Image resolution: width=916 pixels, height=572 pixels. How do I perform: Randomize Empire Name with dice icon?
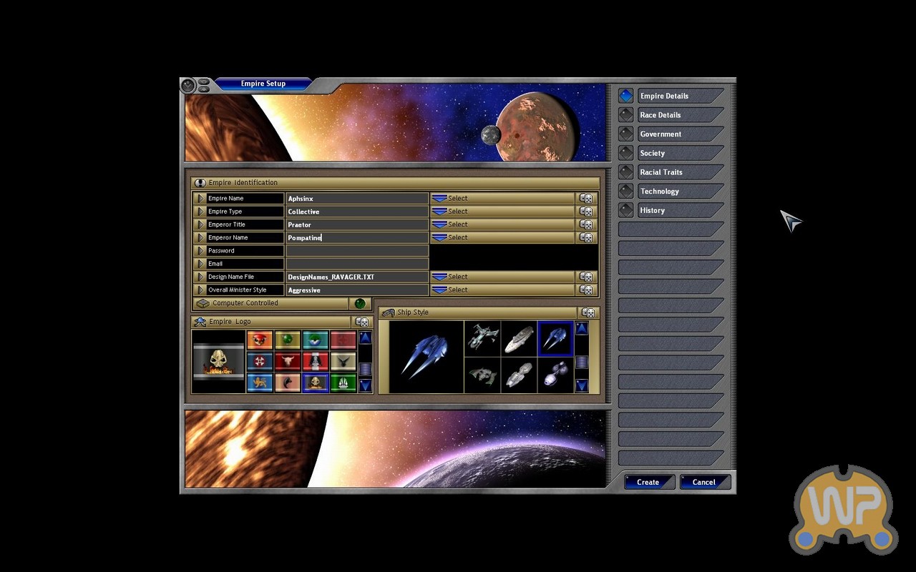pyautogui.click(x=586, y=199)
